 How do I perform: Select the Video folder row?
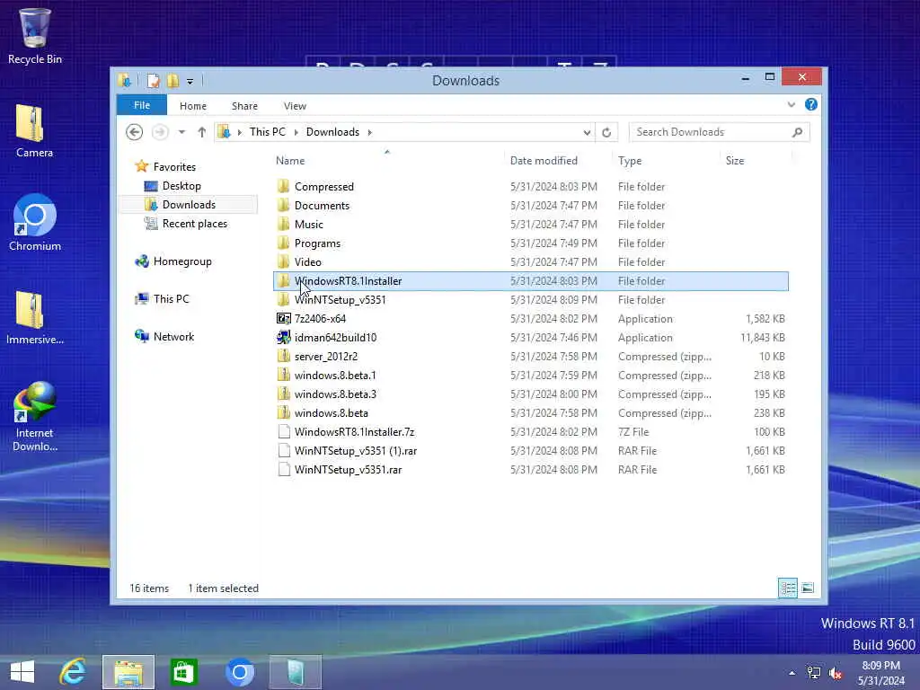(x=531, y=261)
